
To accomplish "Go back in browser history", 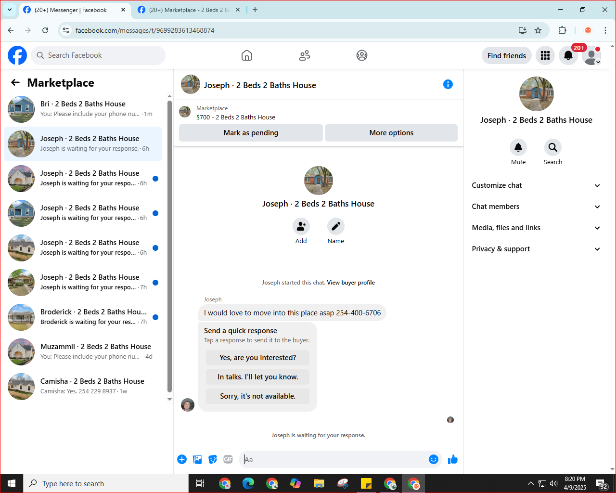I will (11, 30).
